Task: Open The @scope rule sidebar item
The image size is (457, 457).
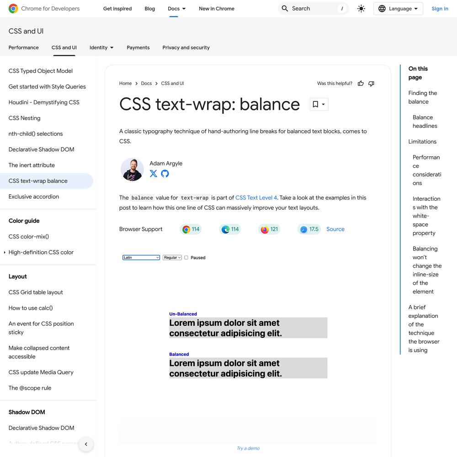Action: pyautogui.click(x=30, y=388)
